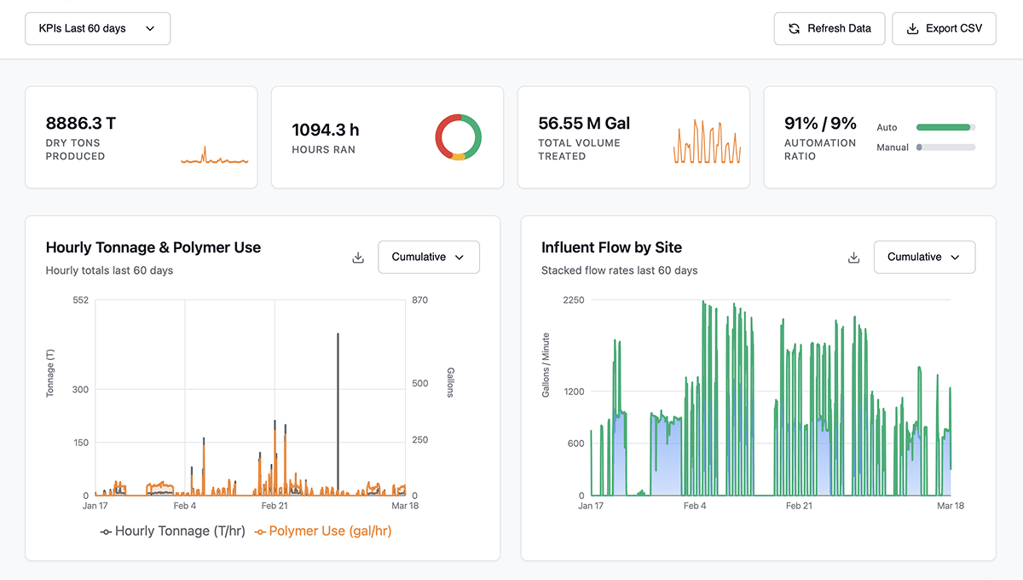Viewport: 1023px width, 580px height.
Task: Open the KPIs Last 60 days dropdown
Action: [x=98, y=28]
